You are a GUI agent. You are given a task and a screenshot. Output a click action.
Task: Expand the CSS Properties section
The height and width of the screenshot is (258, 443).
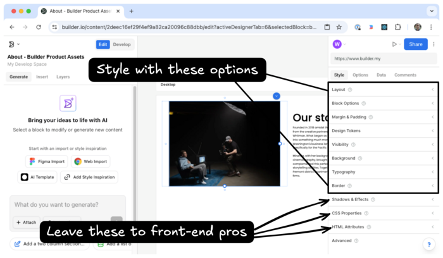tap(384, 213)
